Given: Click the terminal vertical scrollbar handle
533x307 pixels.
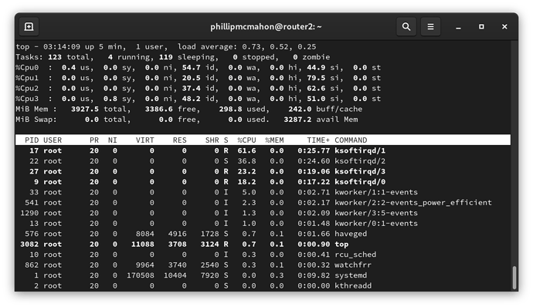Looking at the screenshot, I should click(x=514, y=278).
